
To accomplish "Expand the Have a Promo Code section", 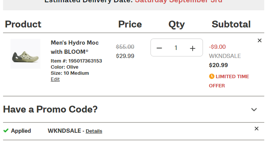I will [254, 109].
